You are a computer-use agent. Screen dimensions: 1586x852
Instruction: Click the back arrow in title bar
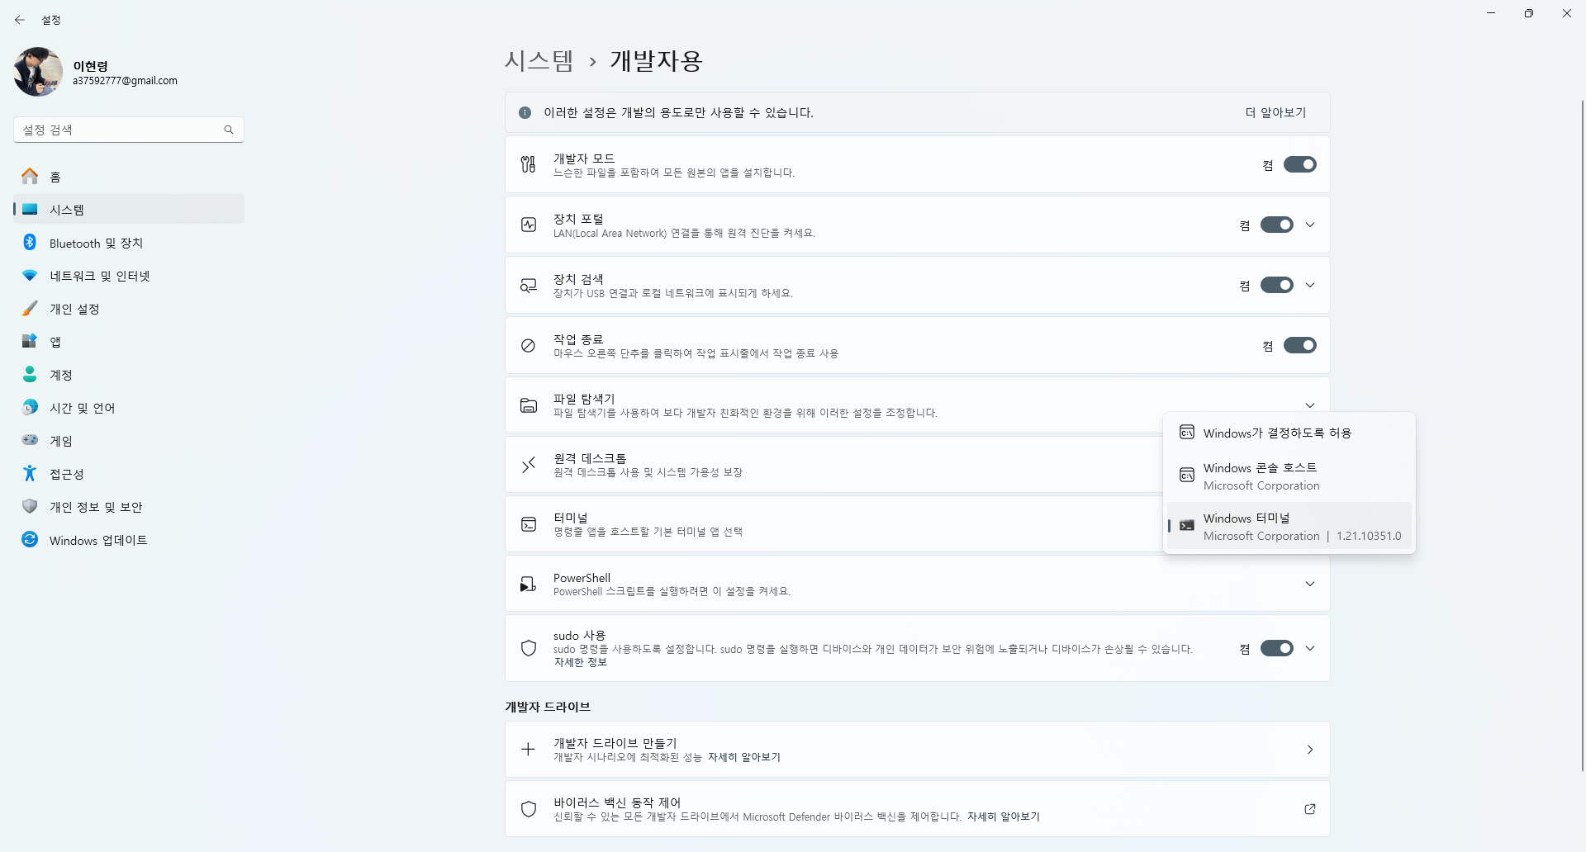pyautogui.click(x=20, y=20)
